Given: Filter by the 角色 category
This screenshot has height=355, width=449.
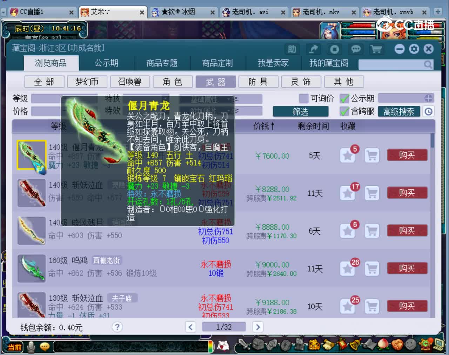Looking at the screenshot, I should [173, 82].
